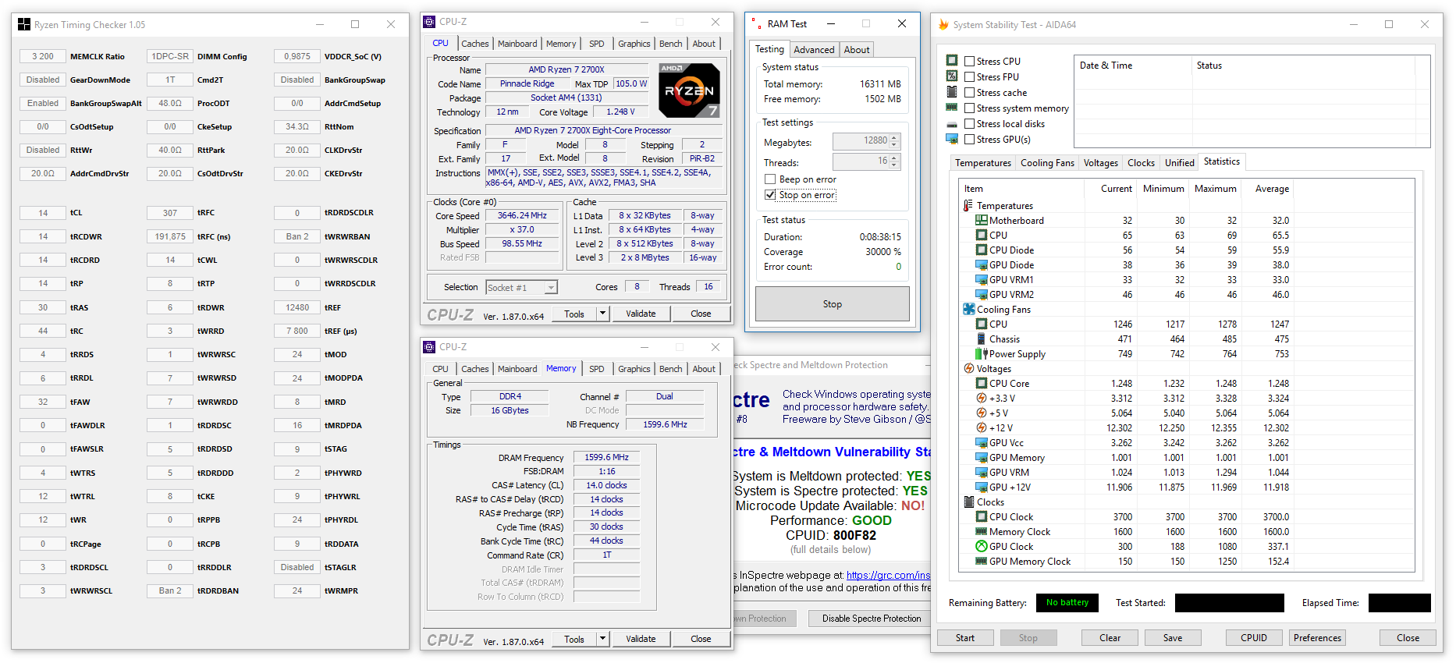This screenshot has height=663, width=1456.
Task: Click the Motherboard temperature row icon
Action: click(x=982, y=221)
